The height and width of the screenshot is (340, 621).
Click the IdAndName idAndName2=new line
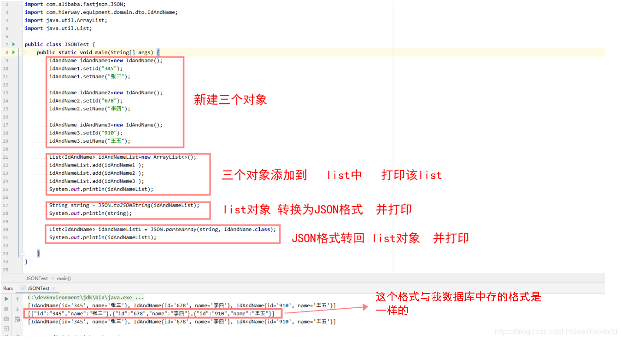point(106,92)
